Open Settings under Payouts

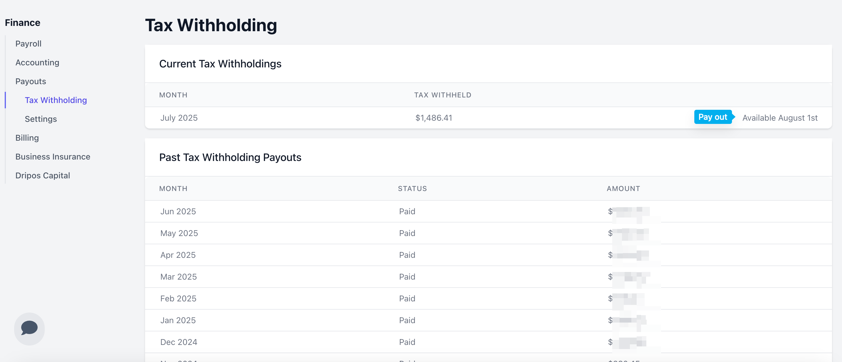tap(41, 119)
